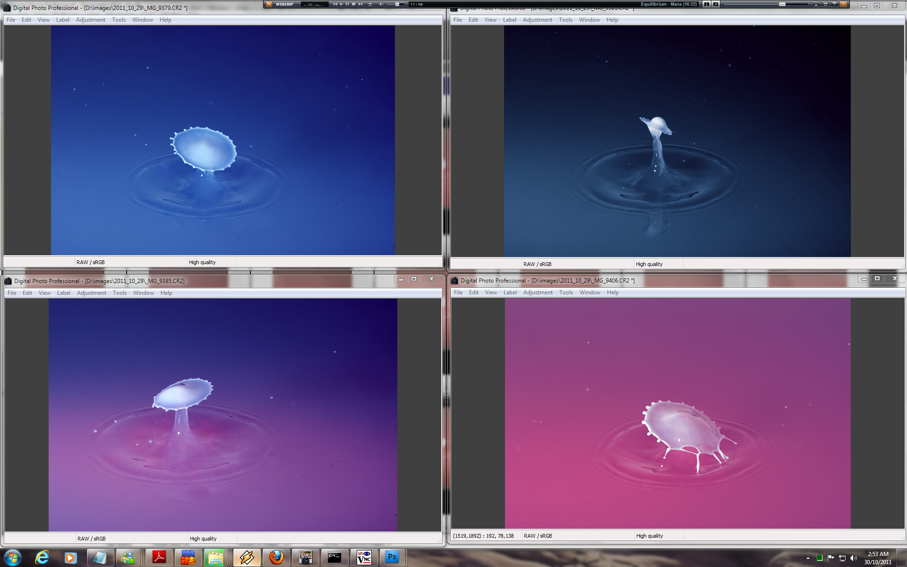Open Photoshop from the taskbar
907x567 pixels.
pyautogui.click(x=392, y=557)
